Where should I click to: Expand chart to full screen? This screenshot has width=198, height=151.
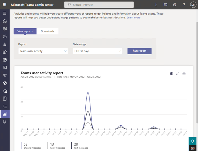178,74
